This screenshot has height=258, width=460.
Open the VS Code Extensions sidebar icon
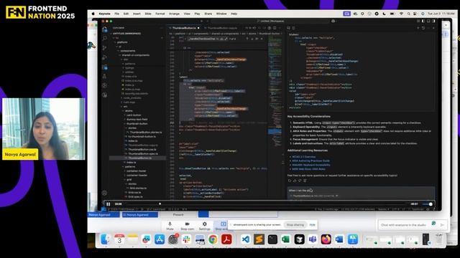click(x=105, y=67)
